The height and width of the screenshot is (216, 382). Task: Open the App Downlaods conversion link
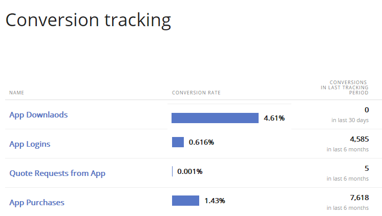[x=38, y=115]
